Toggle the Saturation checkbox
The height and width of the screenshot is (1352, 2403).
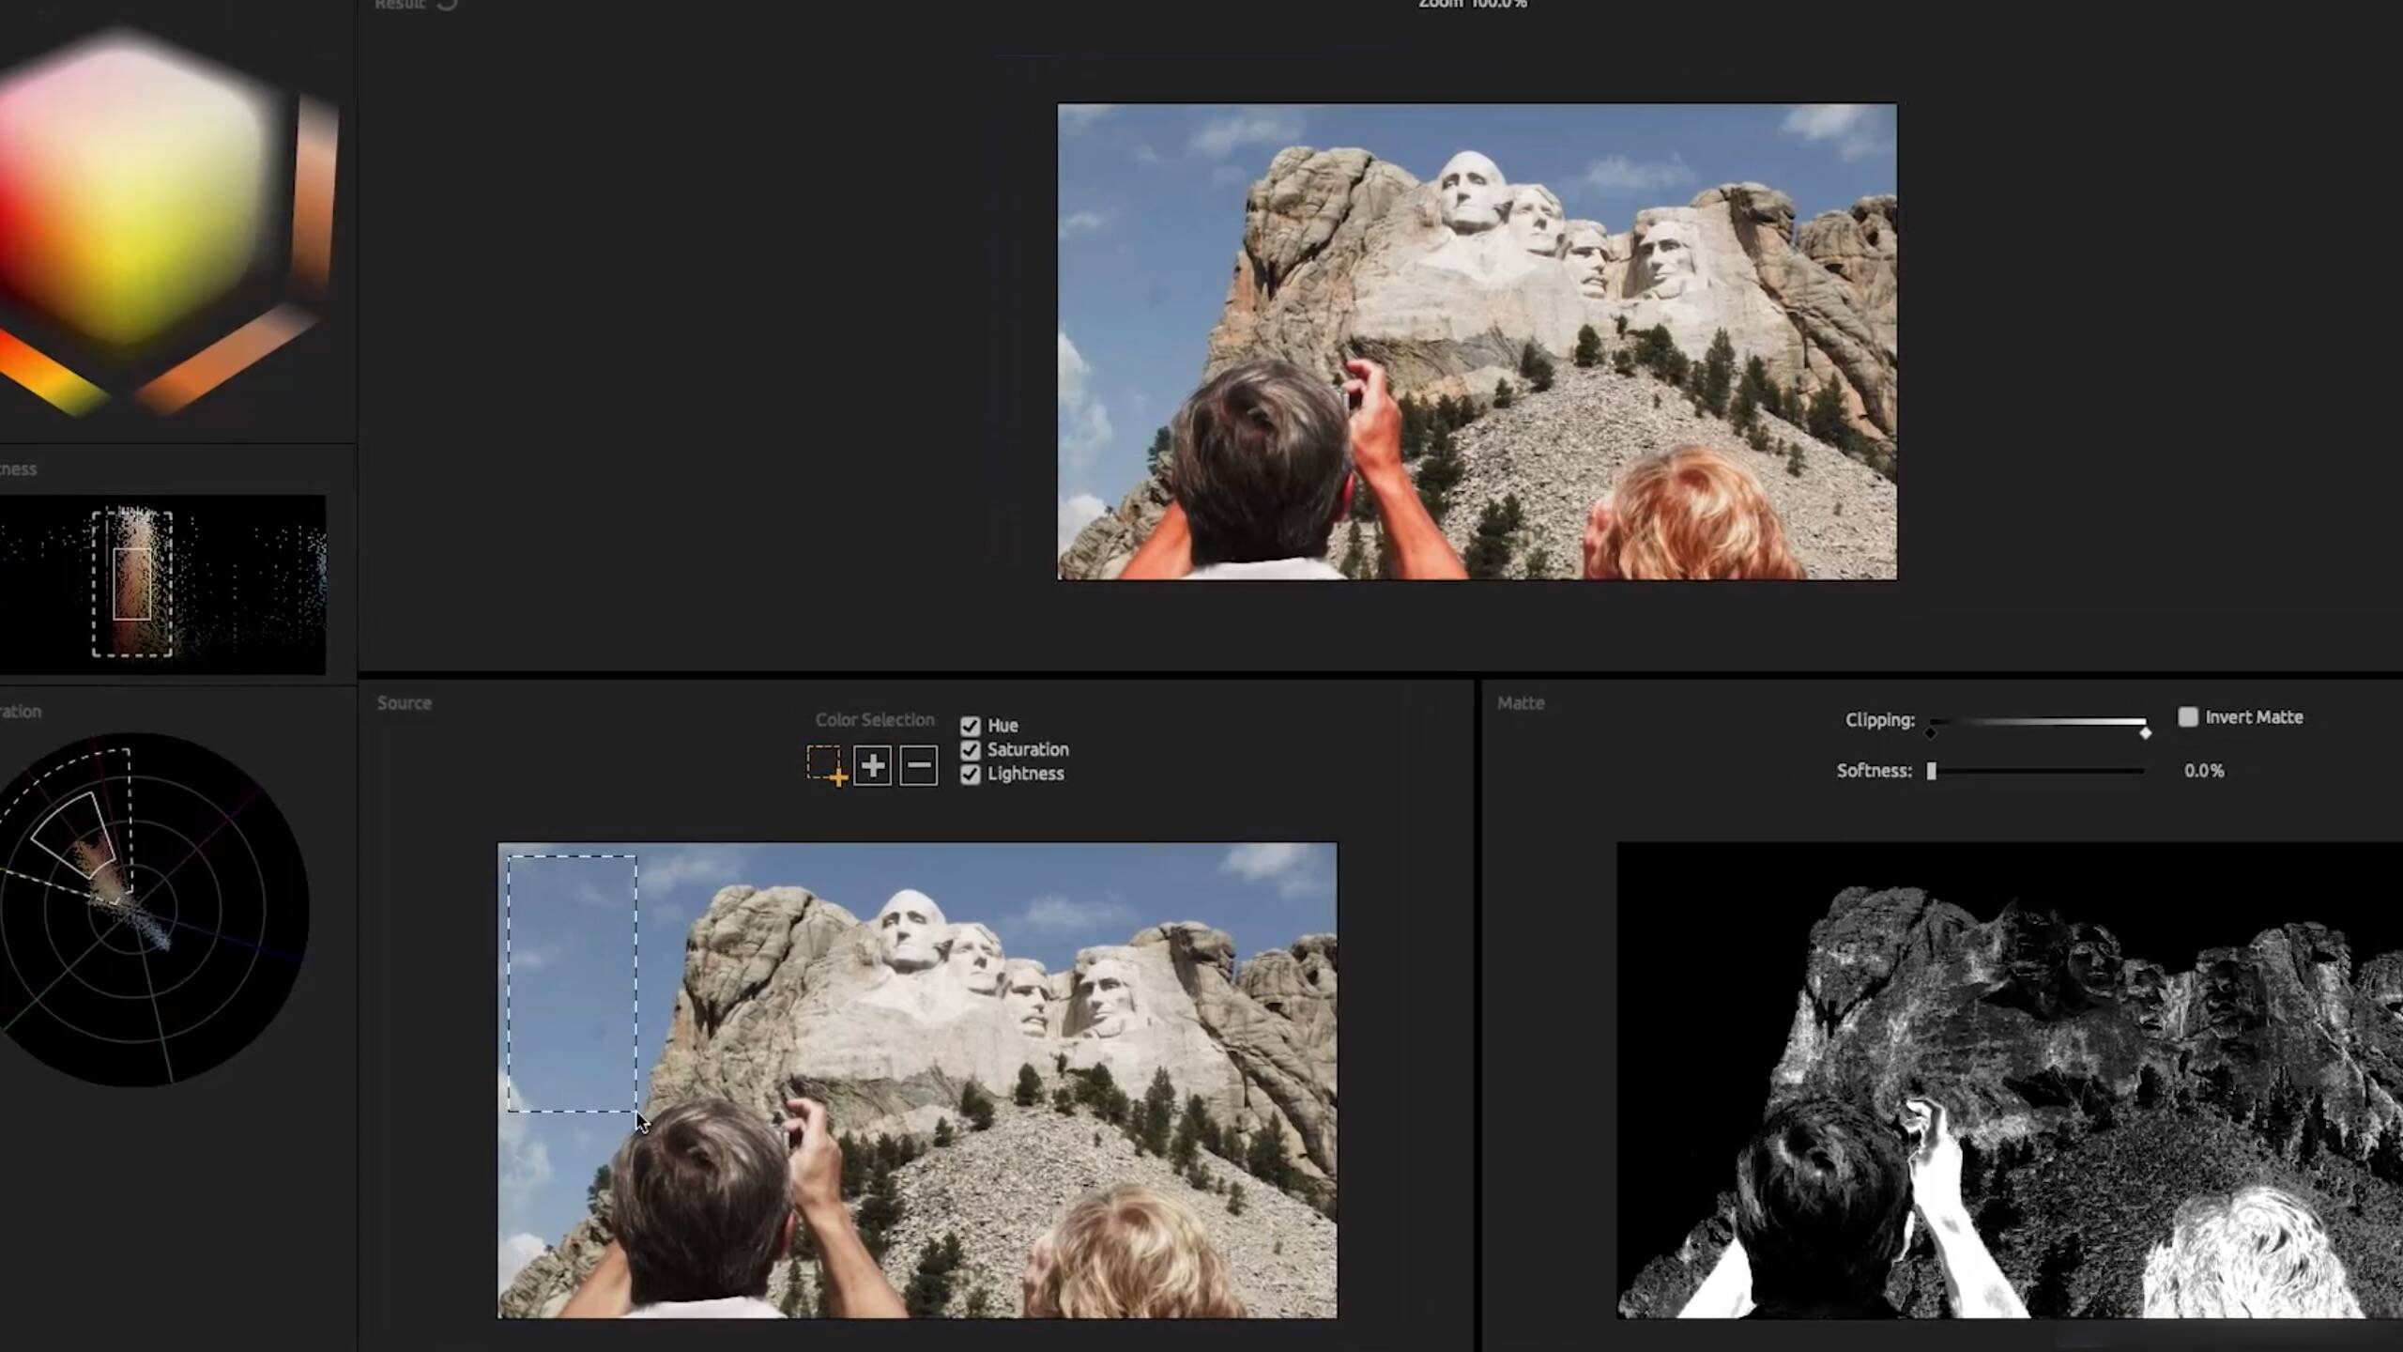point(970,750)
